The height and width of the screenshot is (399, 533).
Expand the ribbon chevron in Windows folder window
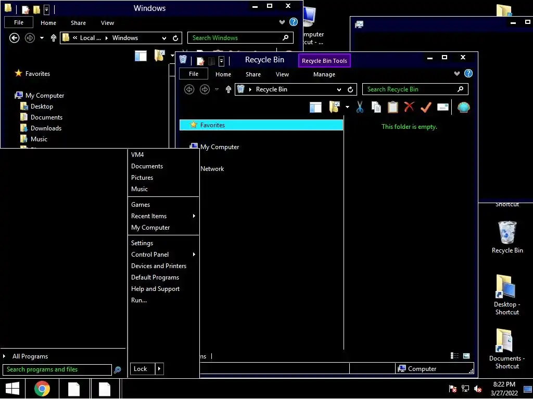click(x=282, y=22)
